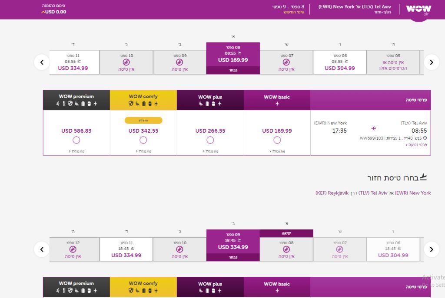Click the takeoff icon next to 08:55 on selected 08 Sept
The height and width of the screenshot is (298, 445).
[x=239, y=53]
